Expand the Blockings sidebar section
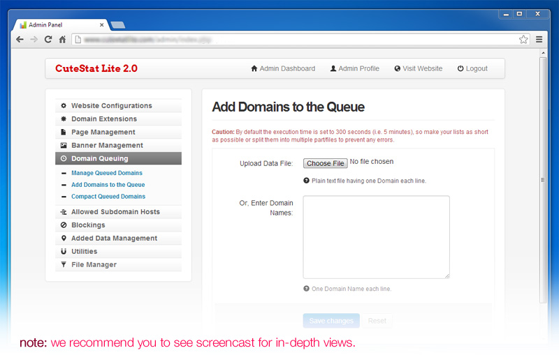 (x=118, y=225)
